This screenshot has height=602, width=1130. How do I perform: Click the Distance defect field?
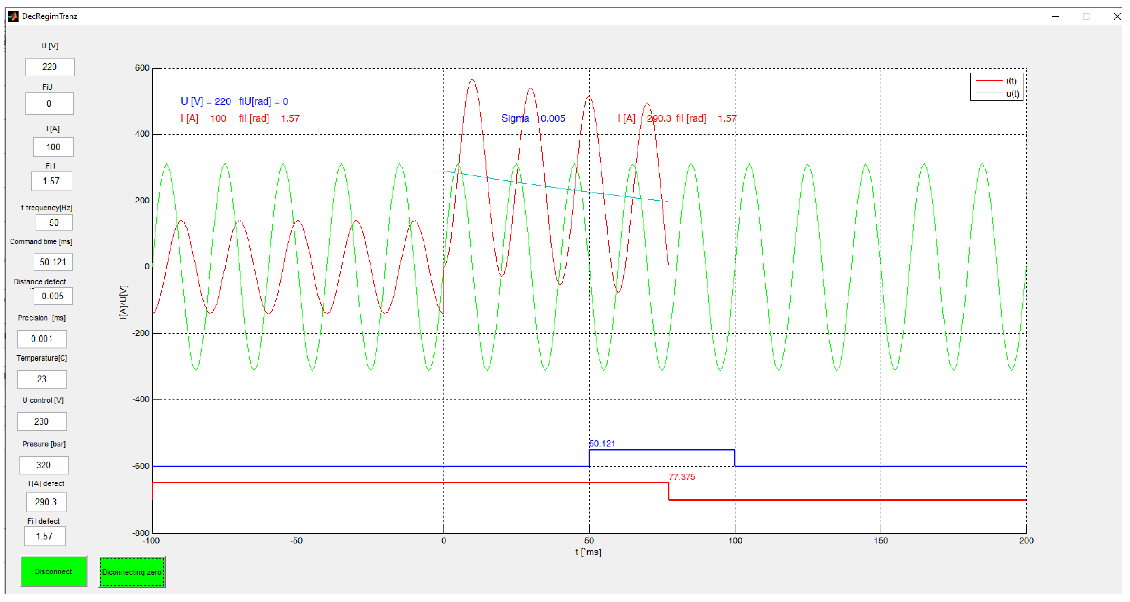tap(53, 296)
